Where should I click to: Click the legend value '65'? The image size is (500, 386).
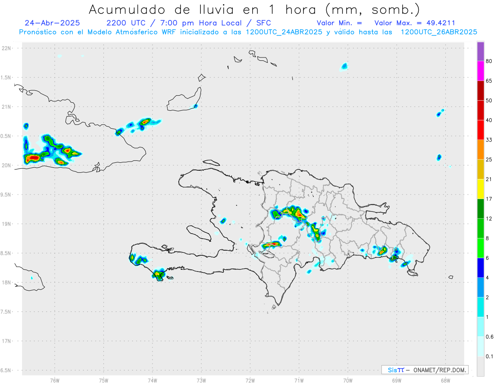click(489, 81)
